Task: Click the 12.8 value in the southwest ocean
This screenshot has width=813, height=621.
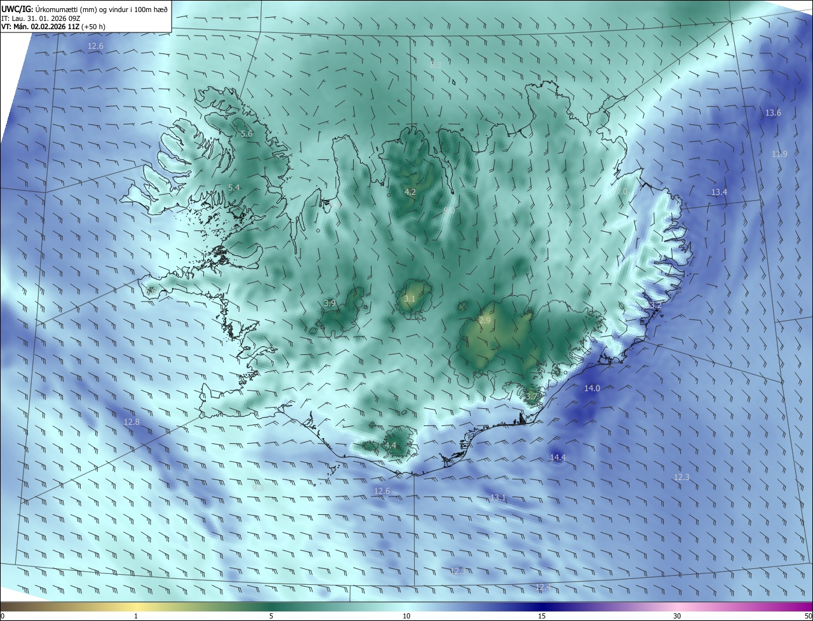Action: 131,422
